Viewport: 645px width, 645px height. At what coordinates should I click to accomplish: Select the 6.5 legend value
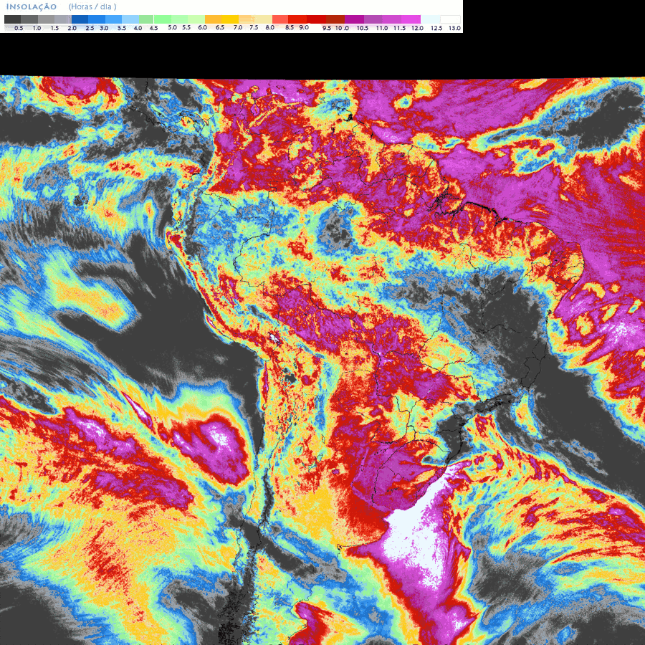(x=220, y=27)
